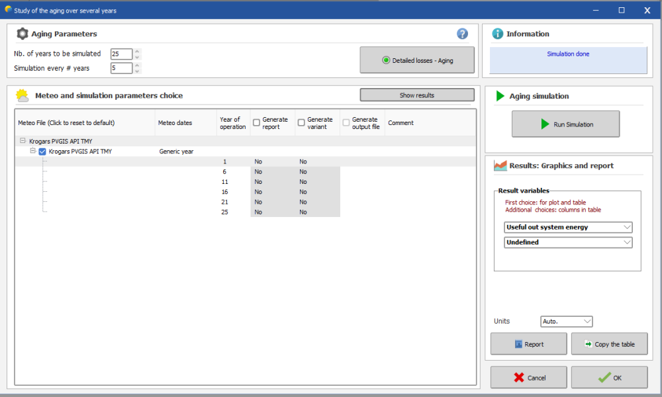The image size is (662, 397).
Task: Click the Information panel icon
Action: [496, 34]
